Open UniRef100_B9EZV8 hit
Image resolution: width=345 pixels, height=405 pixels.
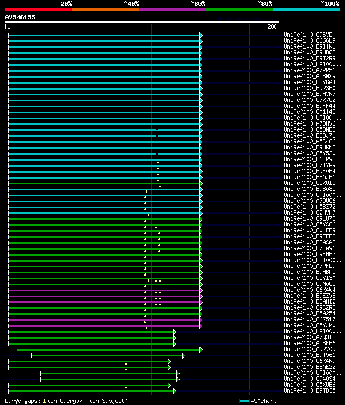(309, 296)
